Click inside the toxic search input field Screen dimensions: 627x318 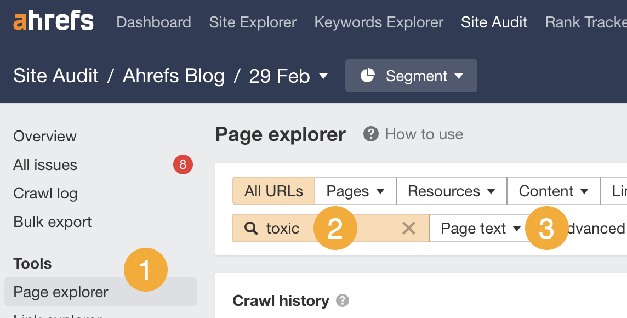[290, 228]
